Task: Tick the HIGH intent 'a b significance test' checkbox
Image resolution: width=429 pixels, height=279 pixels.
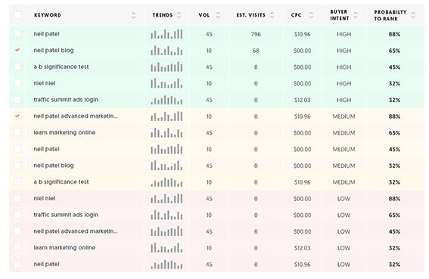Action: click(x=17, y=67)
